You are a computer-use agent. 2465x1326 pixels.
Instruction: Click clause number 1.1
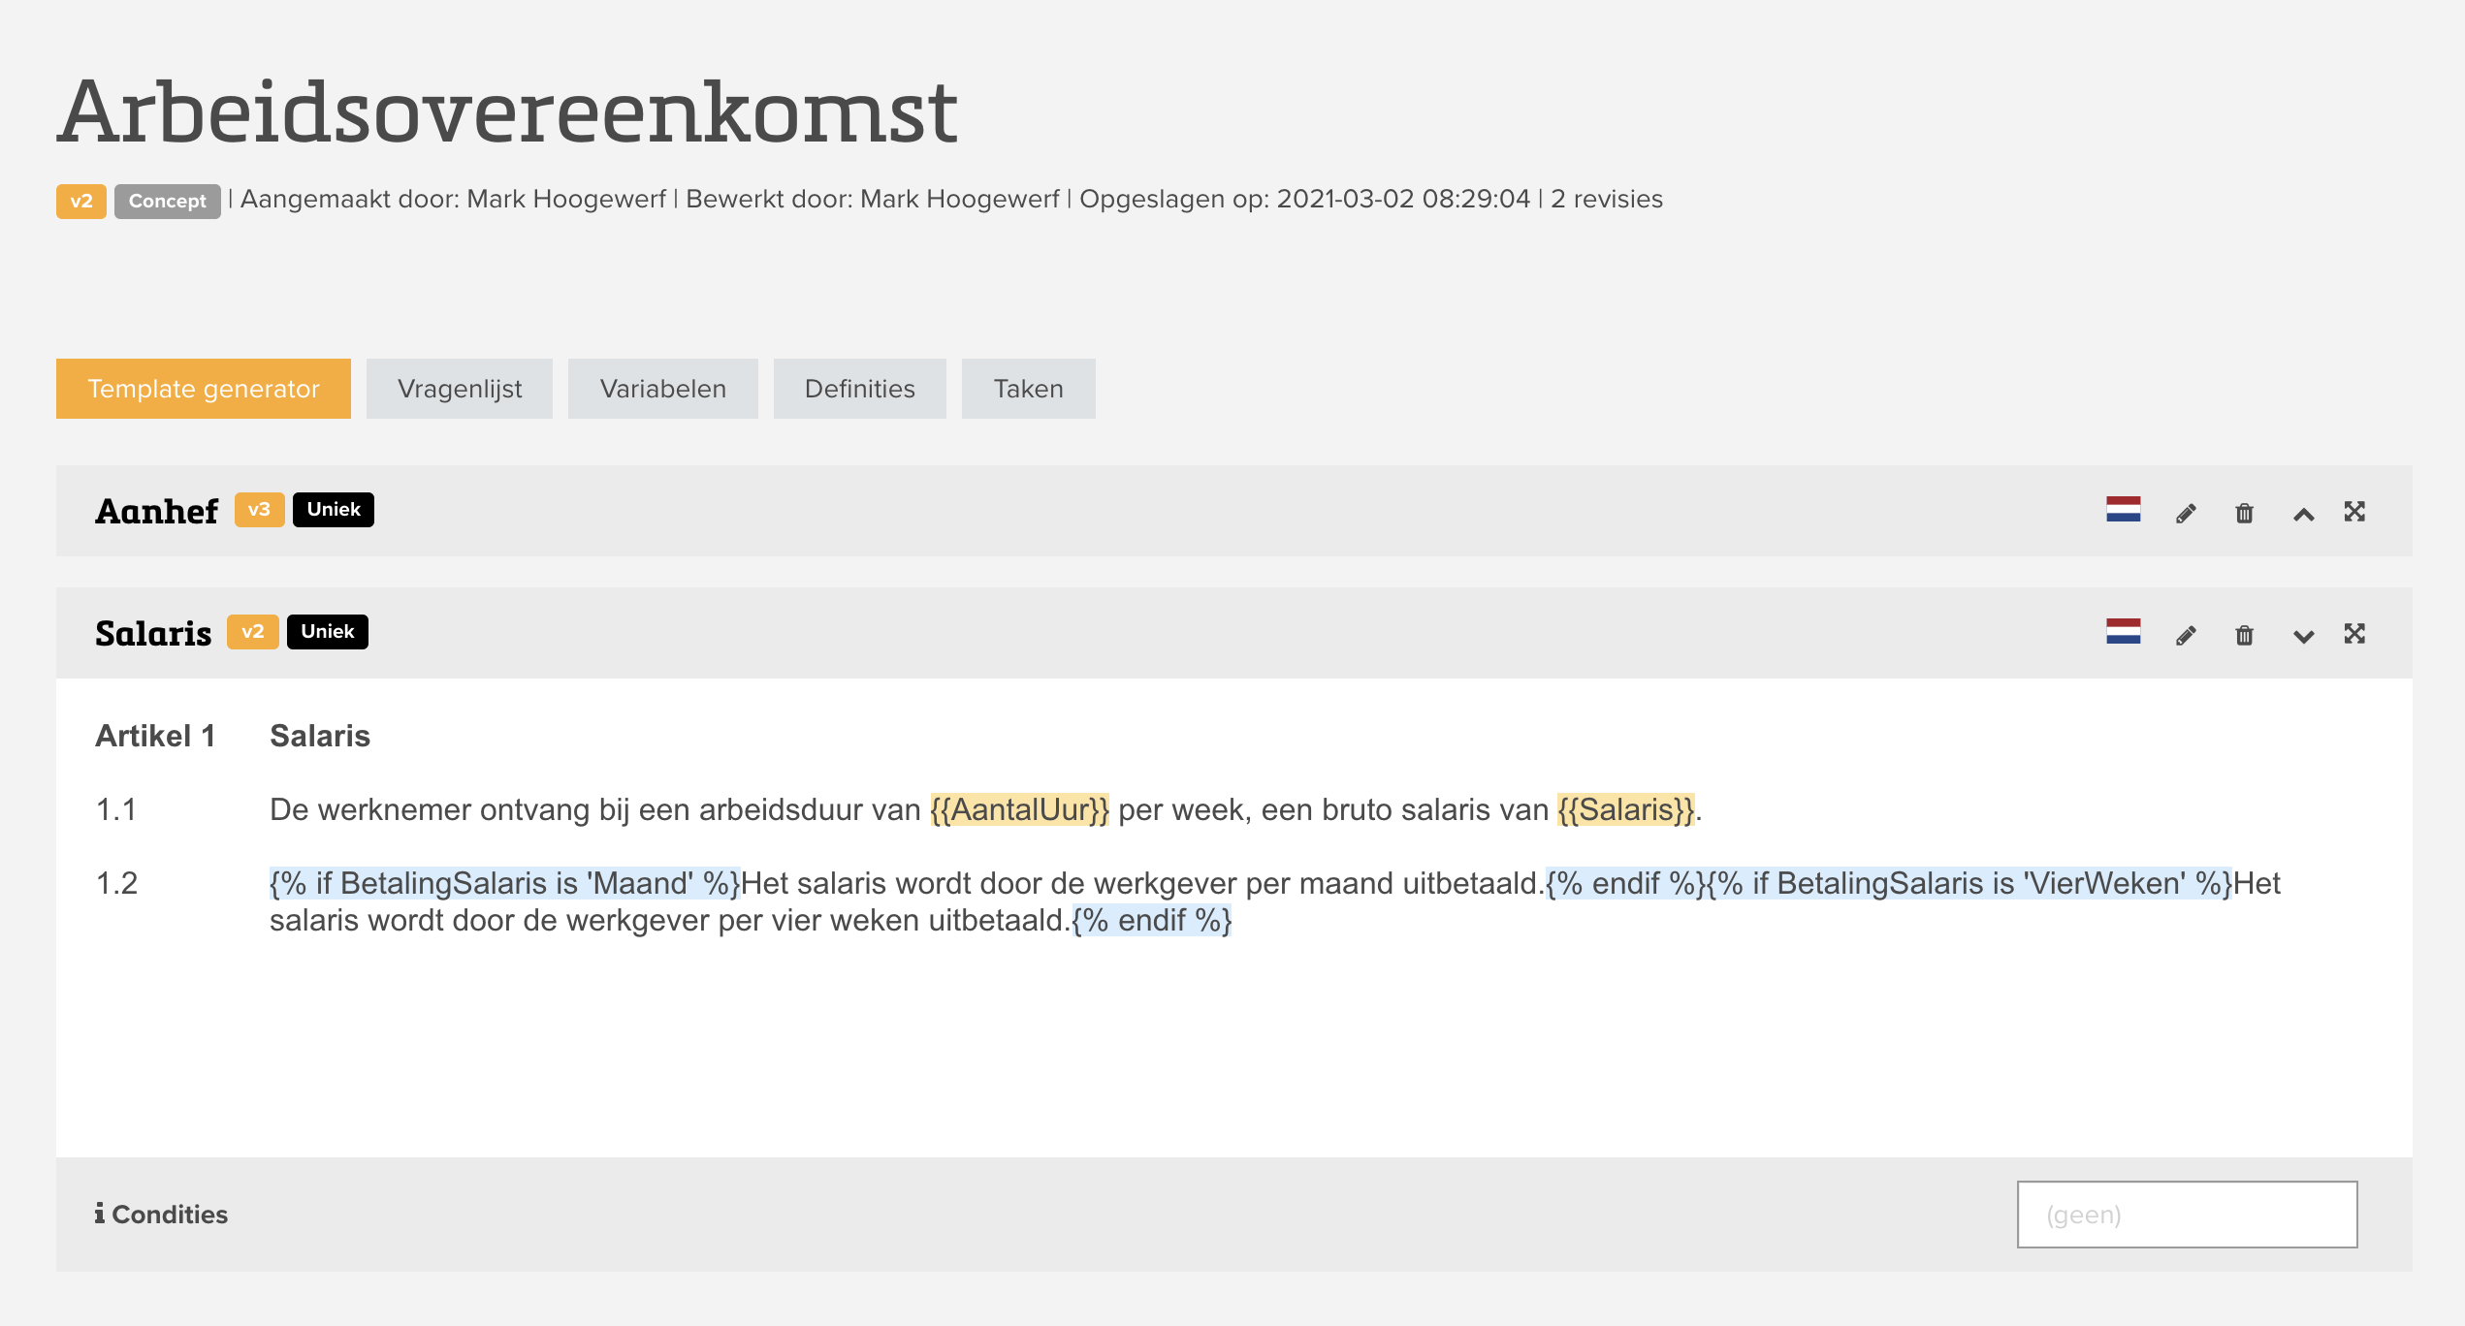point(116,809)
